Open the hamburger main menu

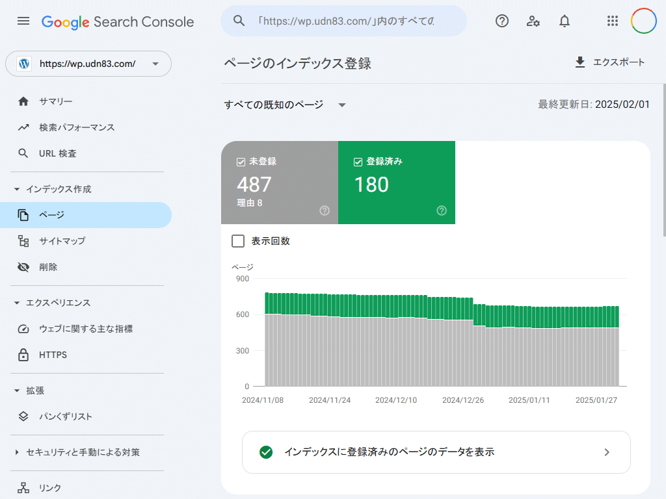pyautogui.click(x=23, y=21)
